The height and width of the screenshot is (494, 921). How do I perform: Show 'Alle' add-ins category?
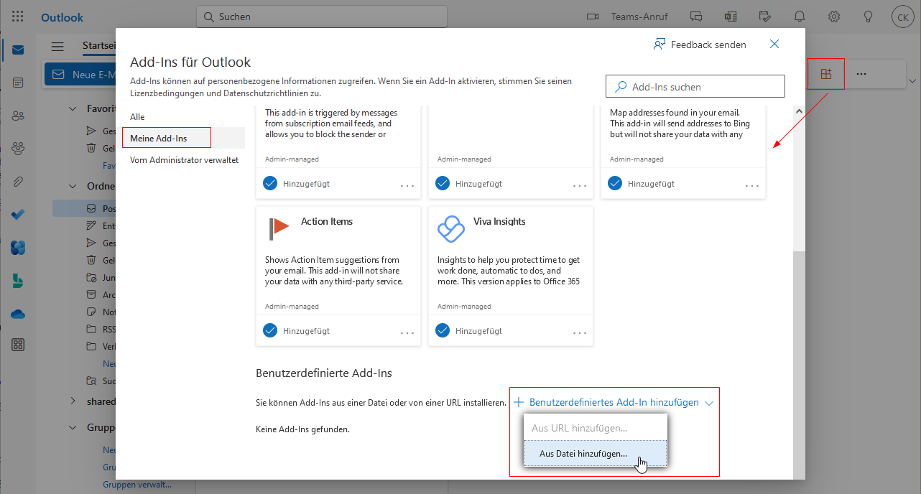137,116
